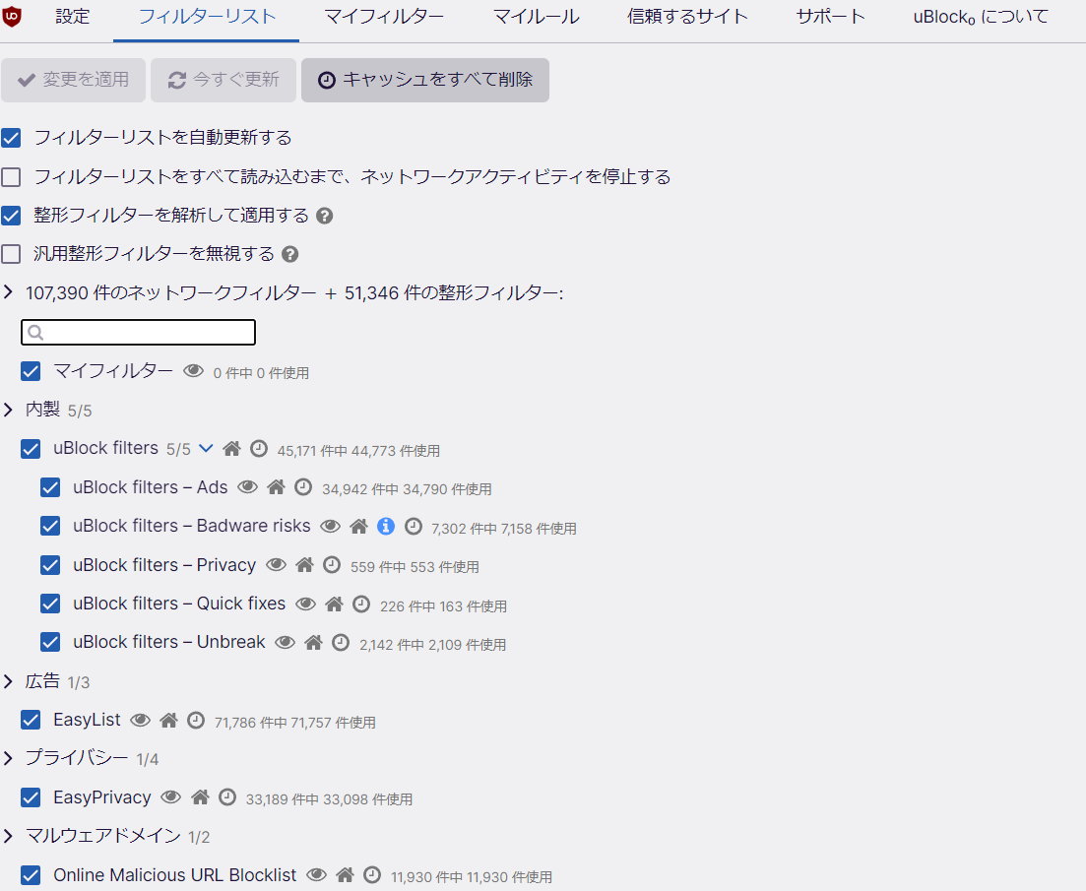Click clock icon for uBlock filters – Privacy
This screenshot has width=1086, height=891.
tap(332, 565)
